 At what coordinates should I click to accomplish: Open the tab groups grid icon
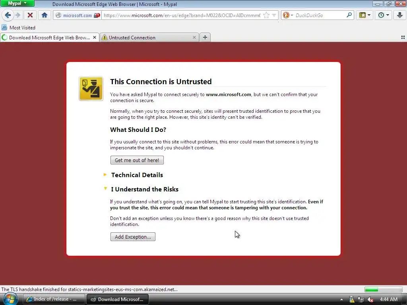point(403,38)
